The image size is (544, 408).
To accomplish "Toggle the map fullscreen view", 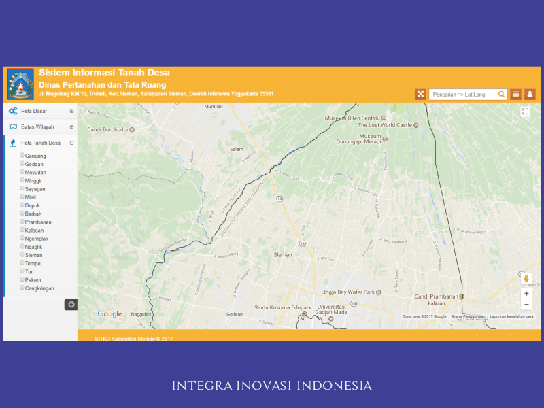I will click(525, 112).
